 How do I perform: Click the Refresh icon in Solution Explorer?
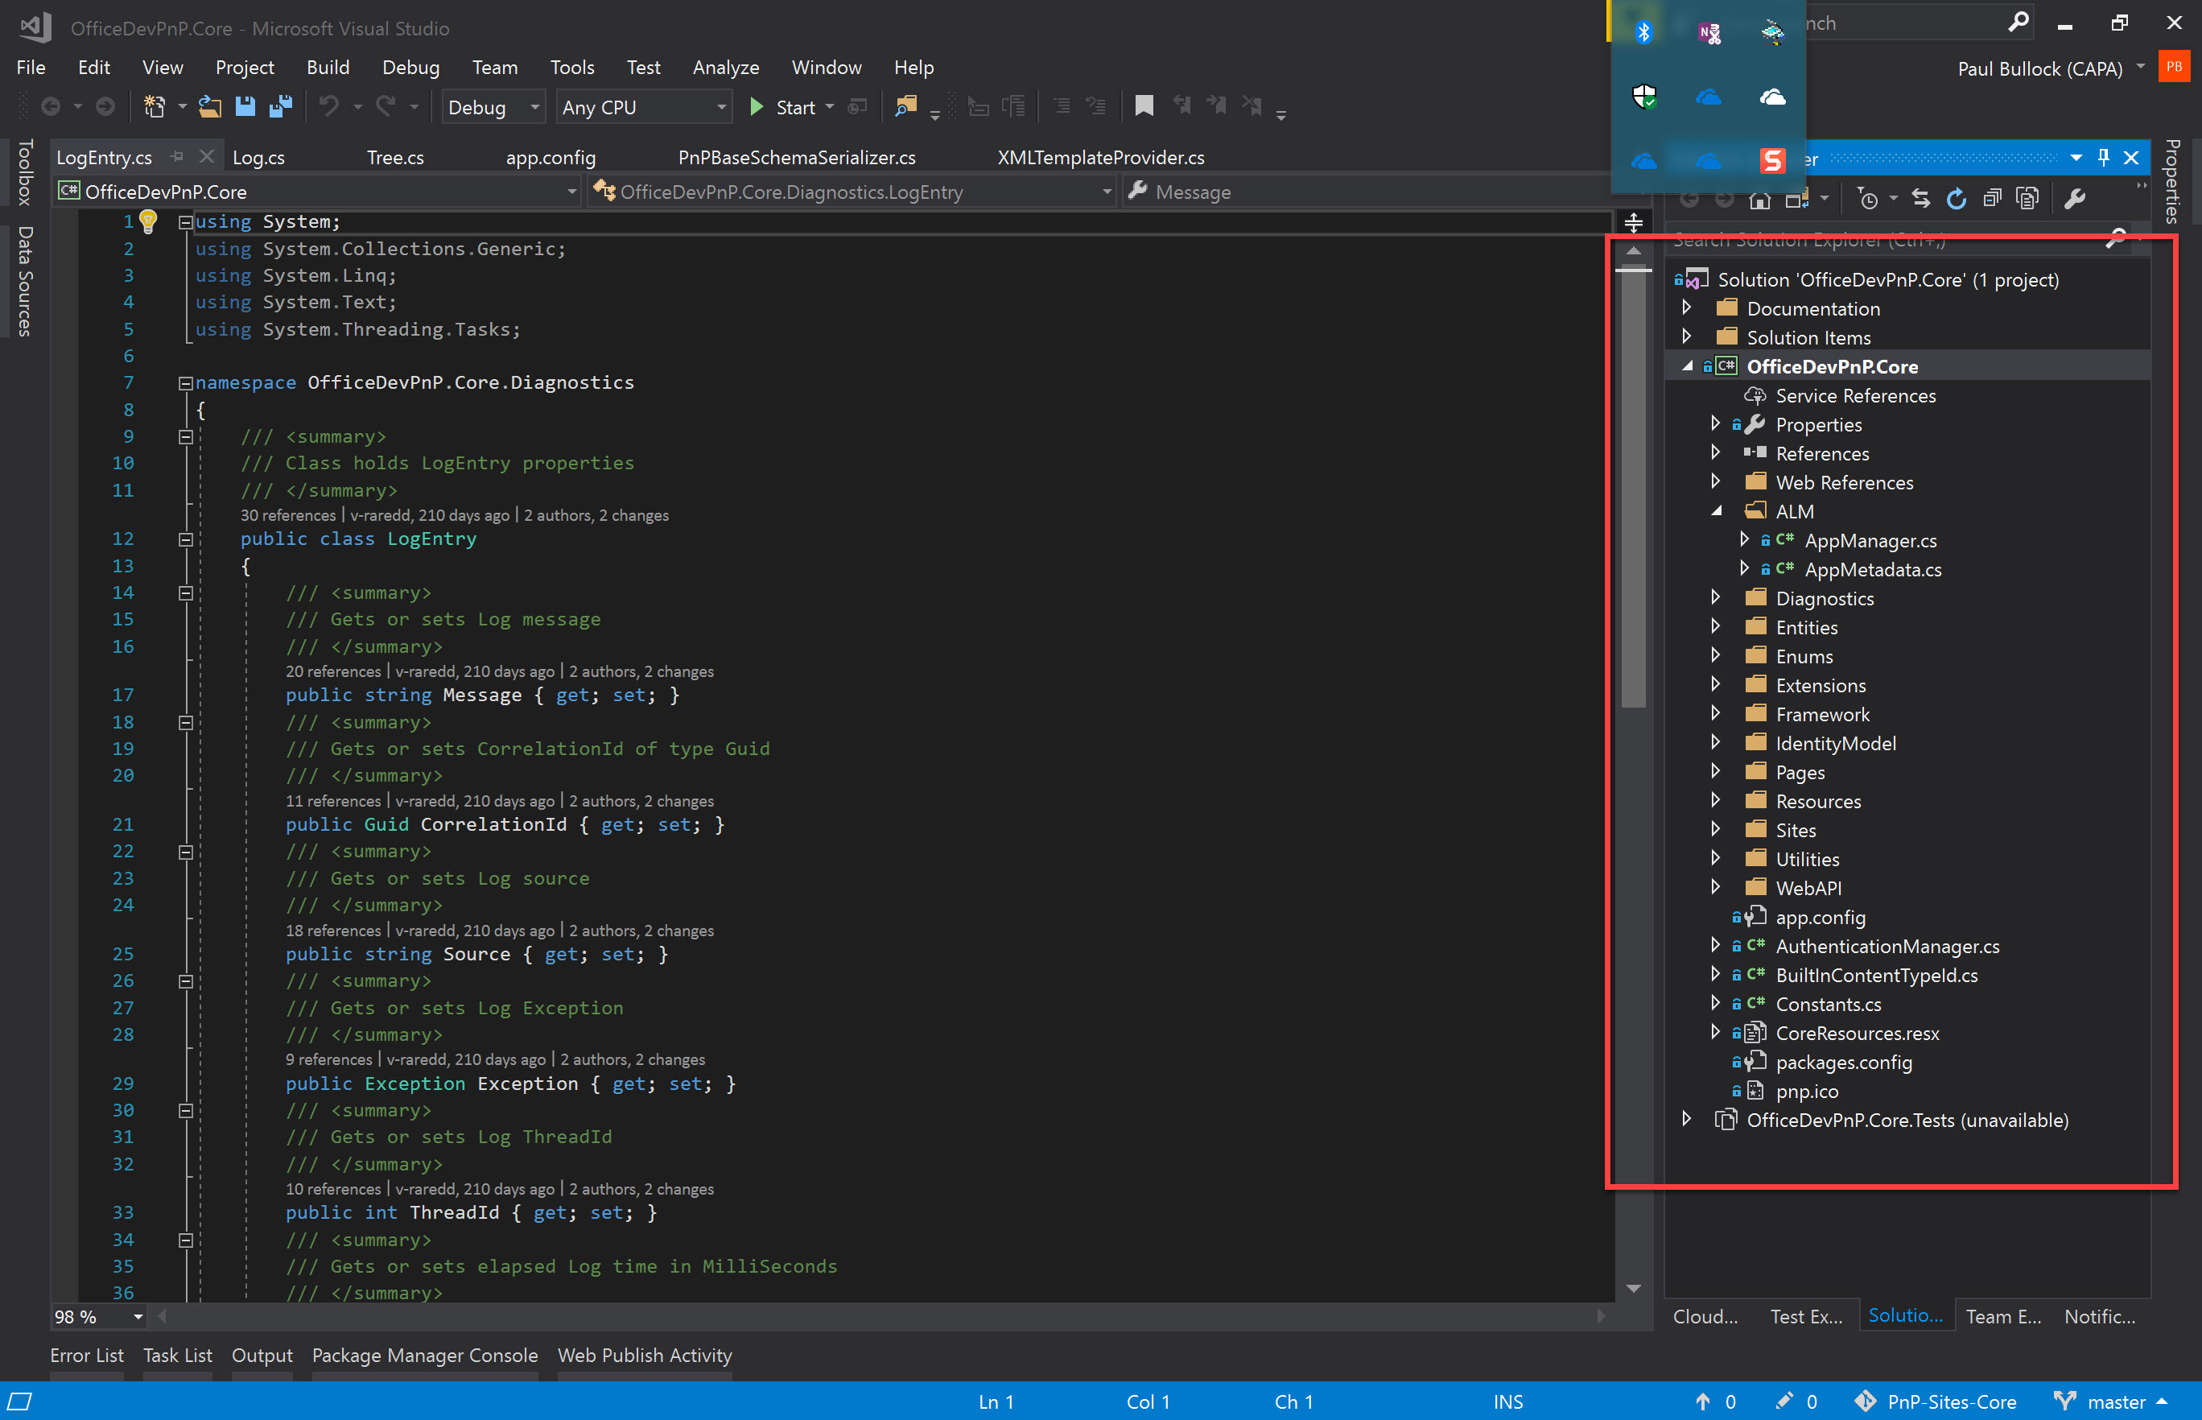point(1957,197)
